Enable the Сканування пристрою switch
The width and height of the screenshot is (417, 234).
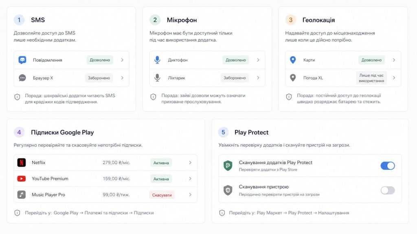[x=388, y=190]
